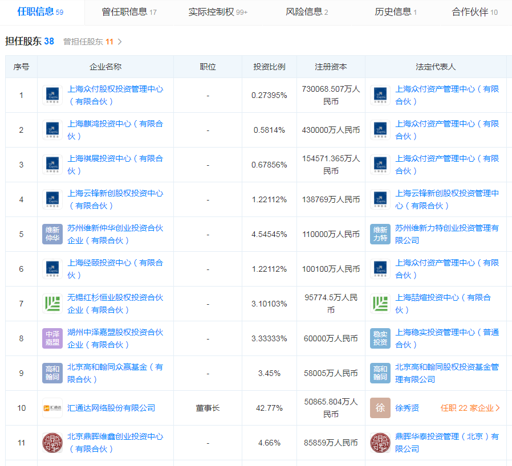Viewport: 512px width, 466px height.
Task: Click the 上海众付股权投资管理中心 company logo
Action: click(52, 95)
